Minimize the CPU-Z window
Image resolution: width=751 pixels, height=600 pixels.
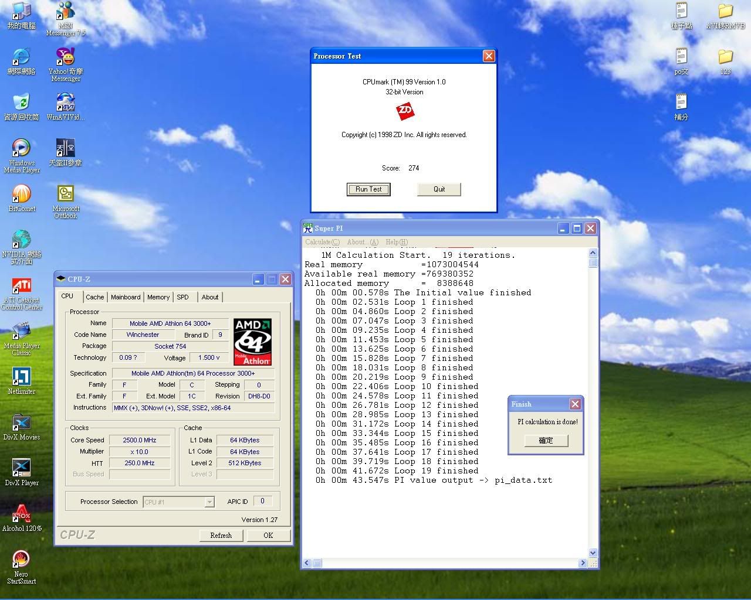pos(258,279)
